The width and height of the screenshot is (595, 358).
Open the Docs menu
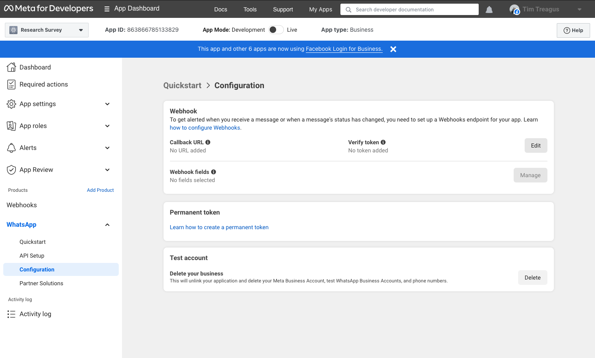coord(221,9)
